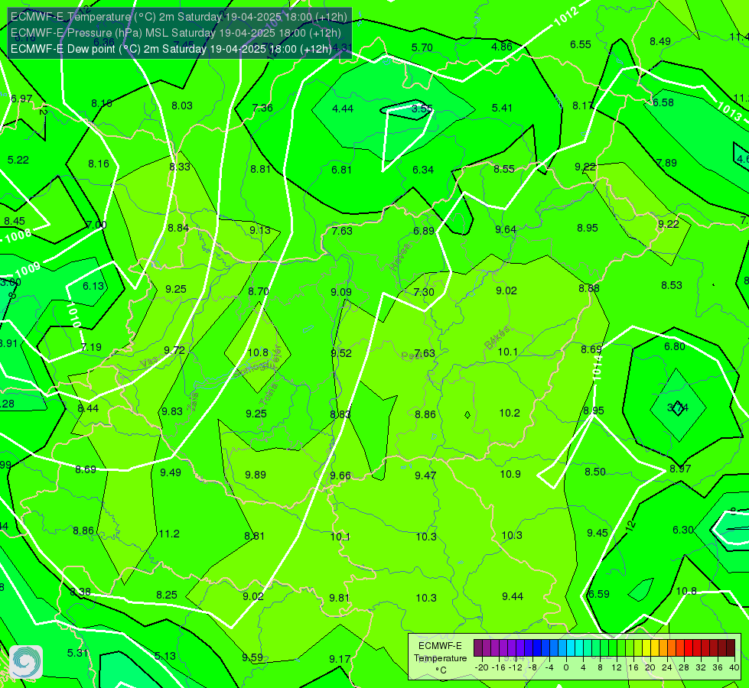The height and width of the screenshot is (688, 749).
Task: Click the swirl logo icon in the corner
Action: (x=26, y=662)
